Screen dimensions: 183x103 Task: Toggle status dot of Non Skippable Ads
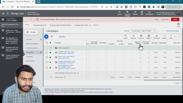(50, 68)
